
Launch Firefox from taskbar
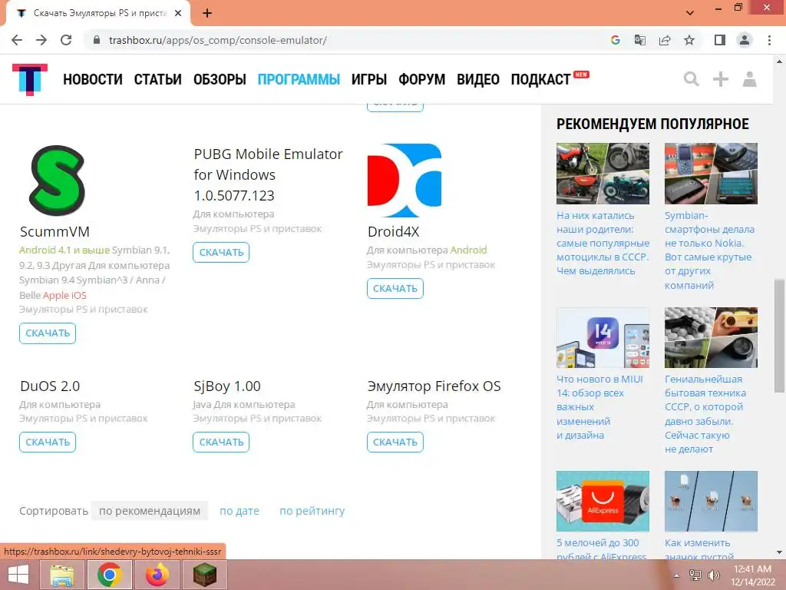point(157,575)
